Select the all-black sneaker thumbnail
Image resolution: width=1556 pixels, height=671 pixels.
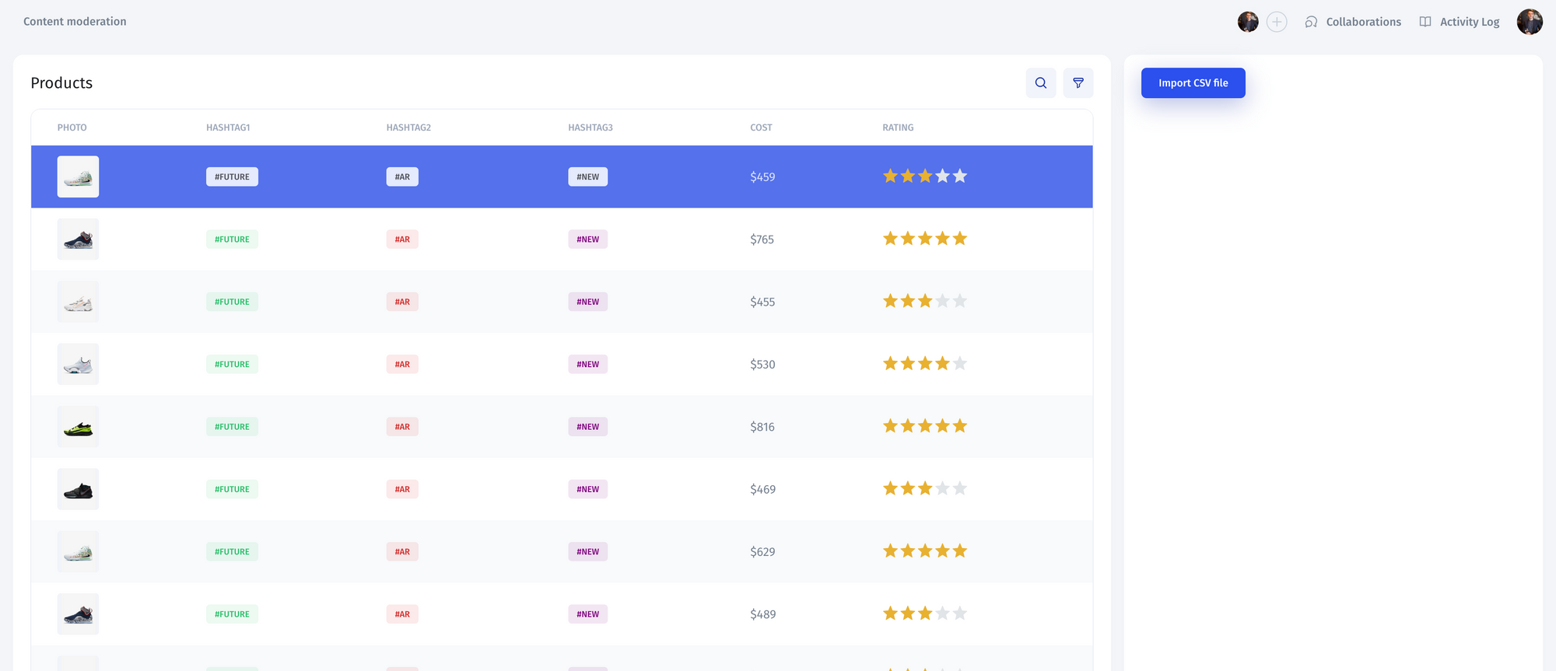(x=78, y=489)
